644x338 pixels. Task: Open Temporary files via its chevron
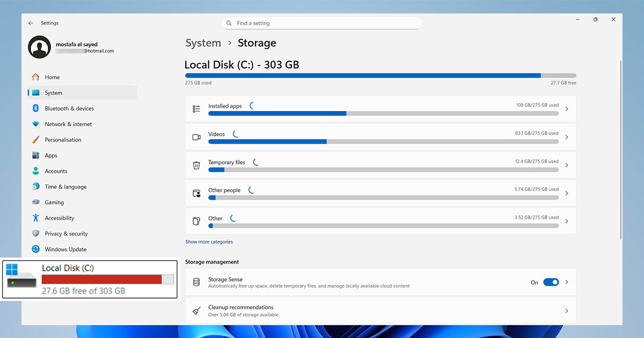pos(567,165)
